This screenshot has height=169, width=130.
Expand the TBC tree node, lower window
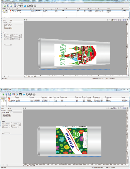2,101
